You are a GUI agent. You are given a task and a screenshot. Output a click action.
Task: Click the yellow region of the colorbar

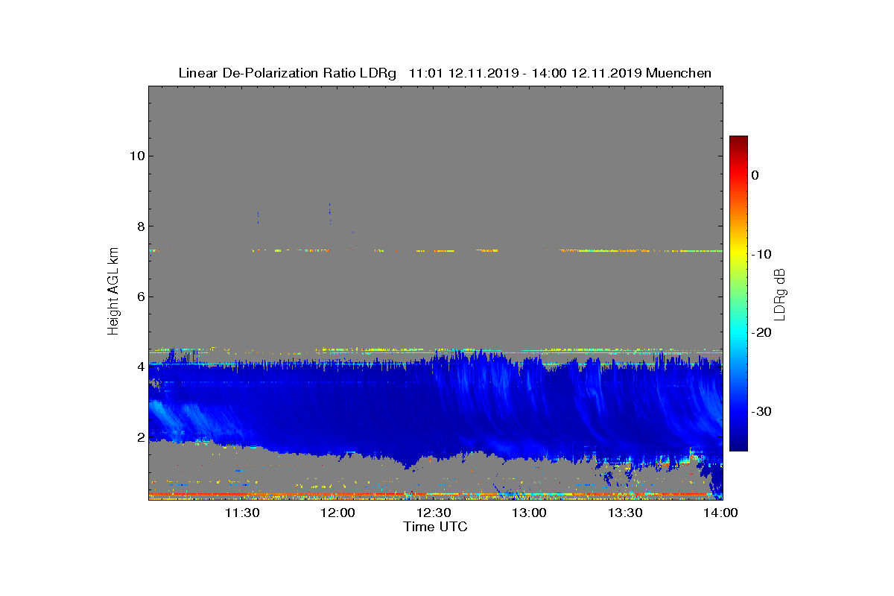[x=738, y=252]
